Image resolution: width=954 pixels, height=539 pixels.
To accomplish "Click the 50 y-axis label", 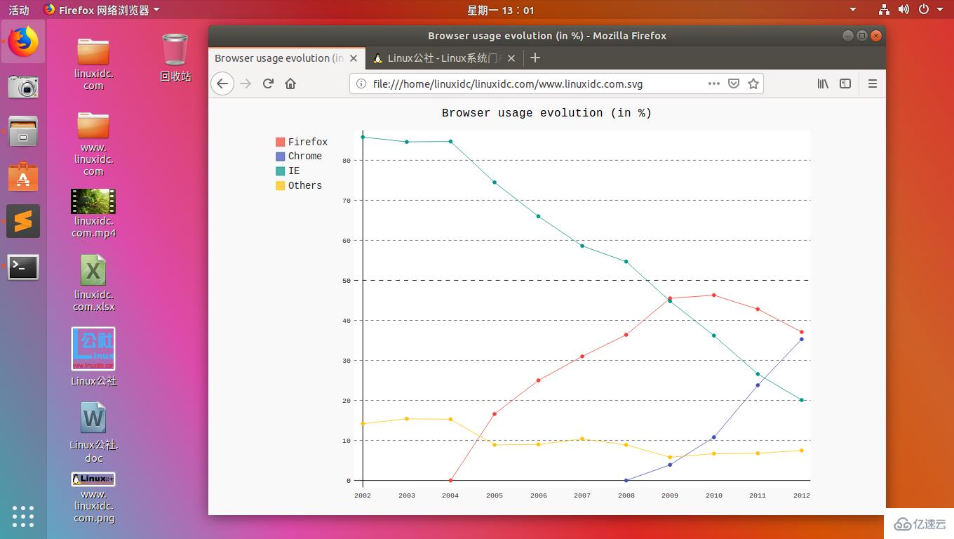I will pos(347,281).
